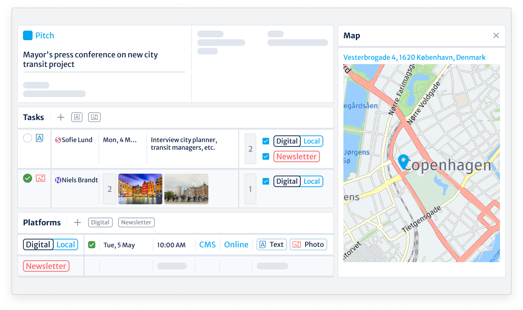Click the 10:00 AM time cell

point(171,245)
